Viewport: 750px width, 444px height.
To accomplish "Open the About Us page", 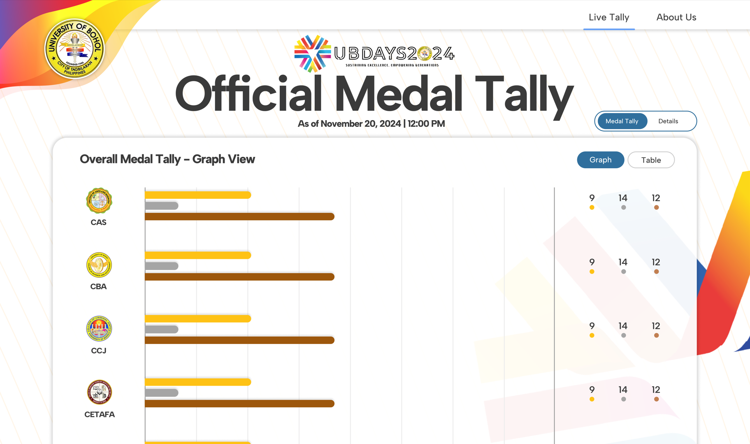I will pos(676,17).
